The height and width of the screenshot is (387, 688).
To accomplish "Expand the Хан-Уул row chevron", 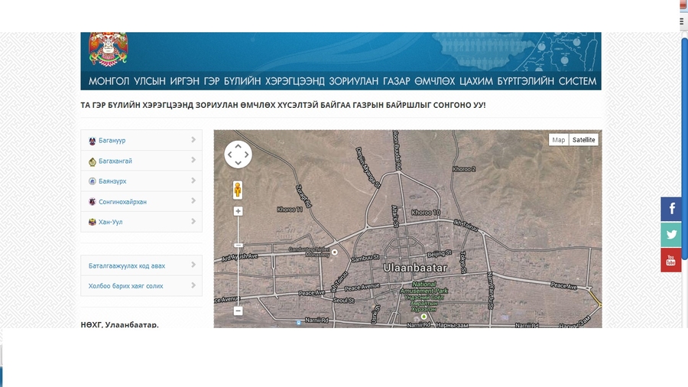I will pos(193,221).
